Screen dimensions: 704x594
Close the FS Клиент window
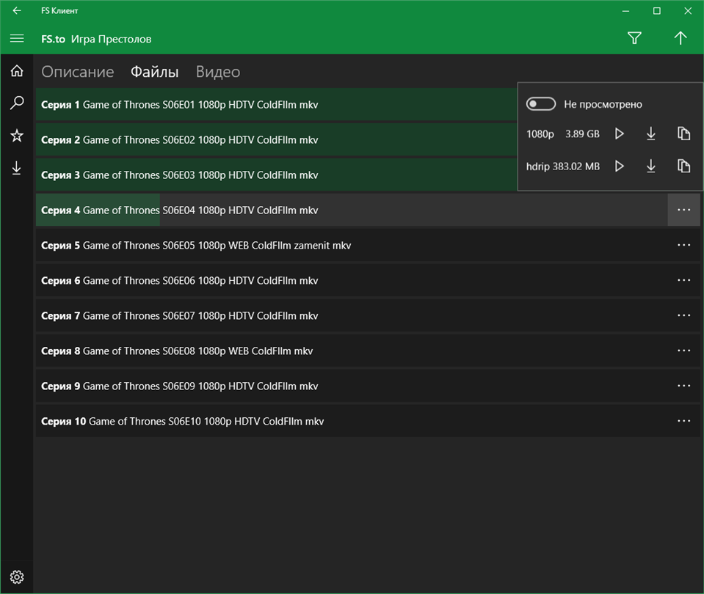pyautogui.click(x=688, y=11)
